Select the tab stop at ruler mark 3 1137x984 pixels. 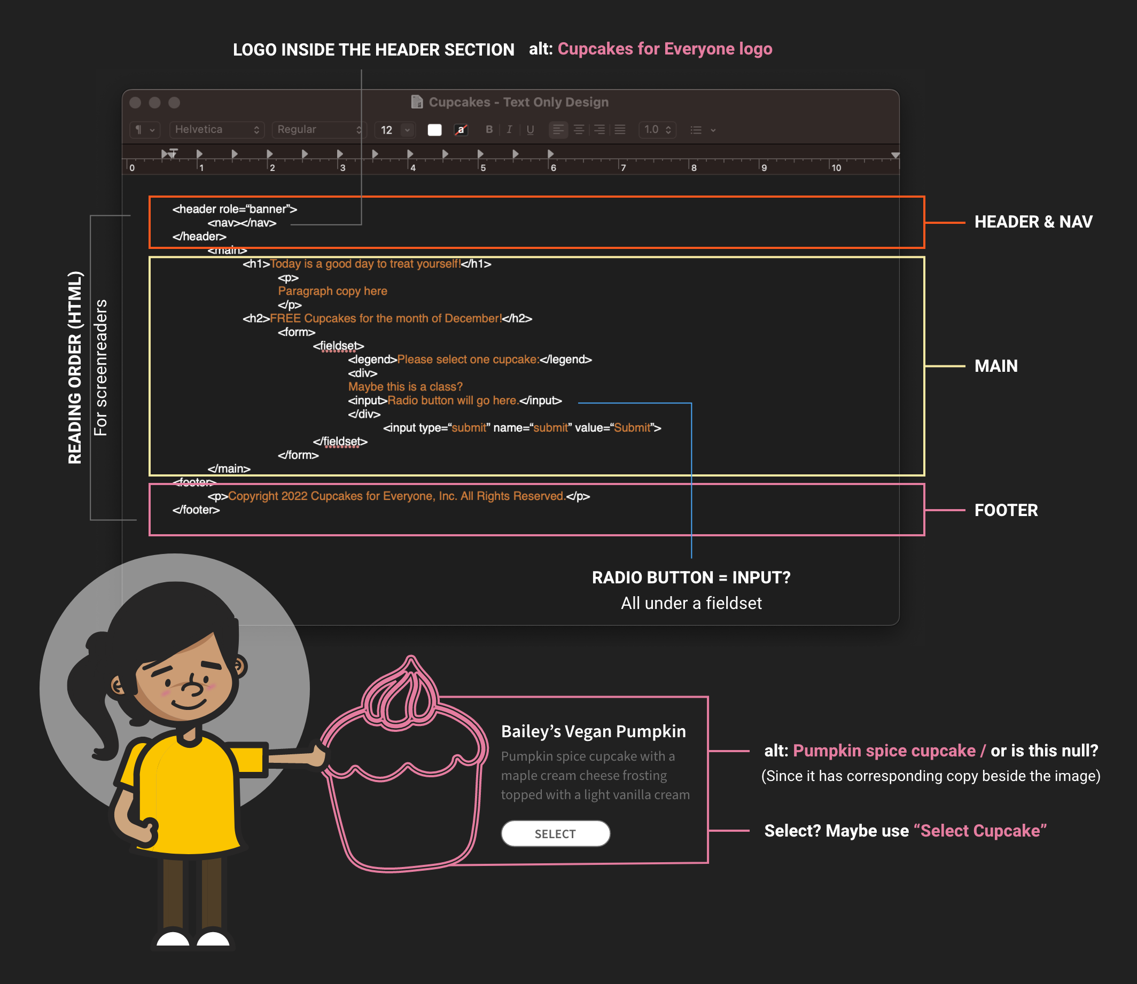pos(340,154)
